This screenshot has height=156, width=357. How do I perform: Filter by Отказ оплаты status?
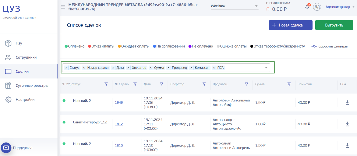point(101,46)
